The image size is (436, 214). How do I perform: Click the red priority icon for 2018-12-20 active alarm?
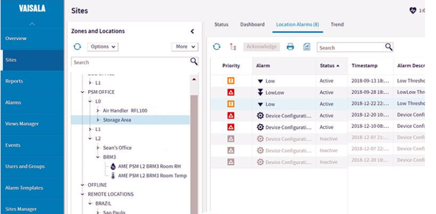pos(231,116)
